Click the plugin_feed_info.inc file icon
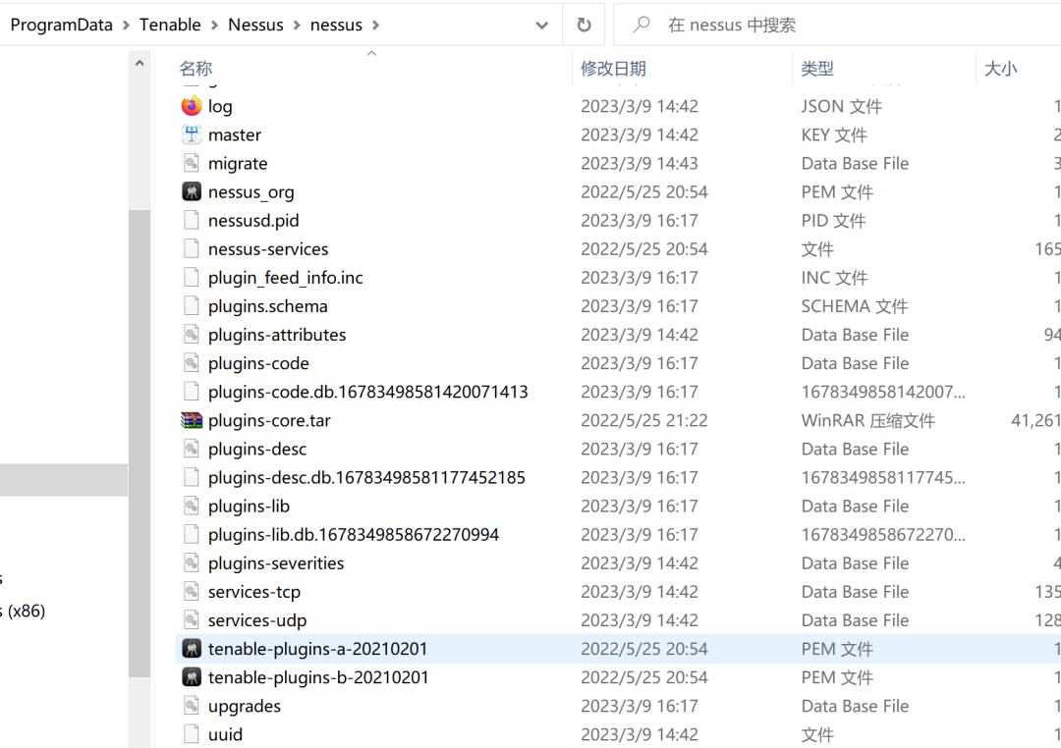 [x=192, y=277]
